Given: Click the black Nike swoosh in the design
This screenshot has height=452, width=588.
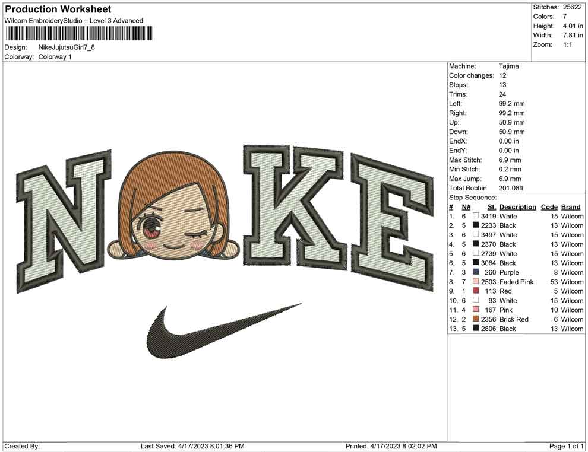Looking at the screenshot, I should pyautogui.click(x=224, y=330).
